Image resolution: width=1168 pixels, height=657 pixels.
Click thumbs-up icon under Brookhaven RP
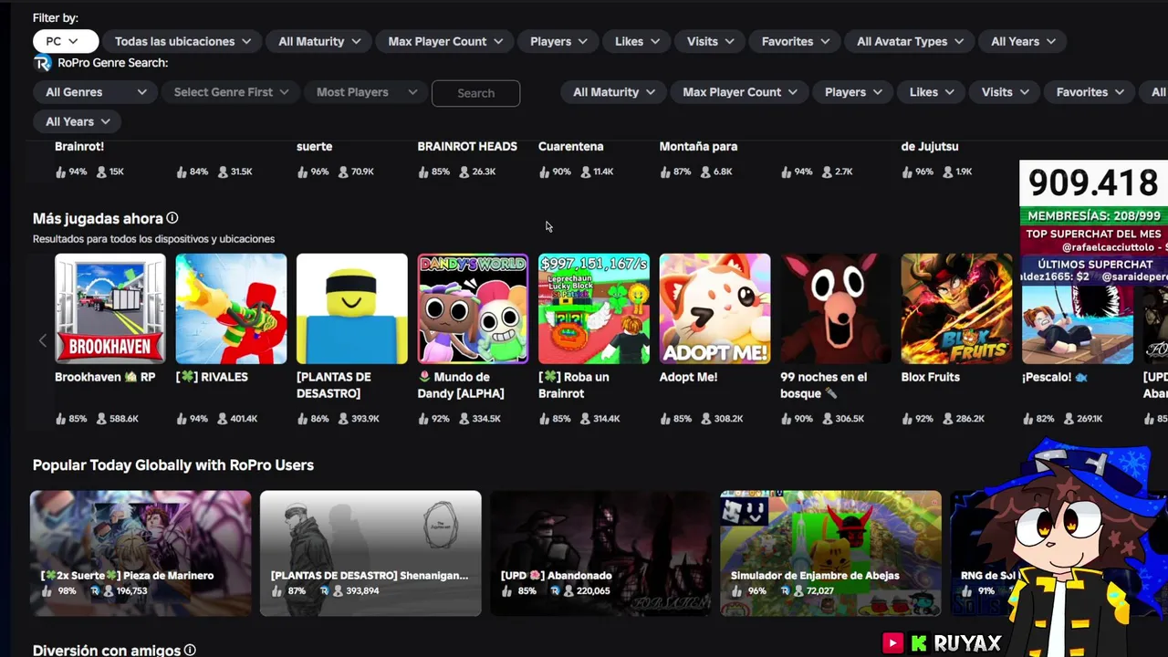(x=61, y=419)
